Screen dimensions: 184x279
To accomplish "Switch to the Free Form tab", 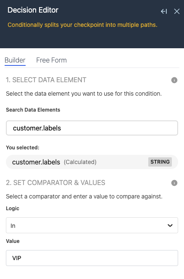I will tap(51, 60).
